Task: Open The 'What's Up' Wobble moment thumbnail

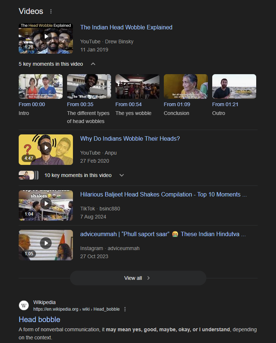Action: 89,86
